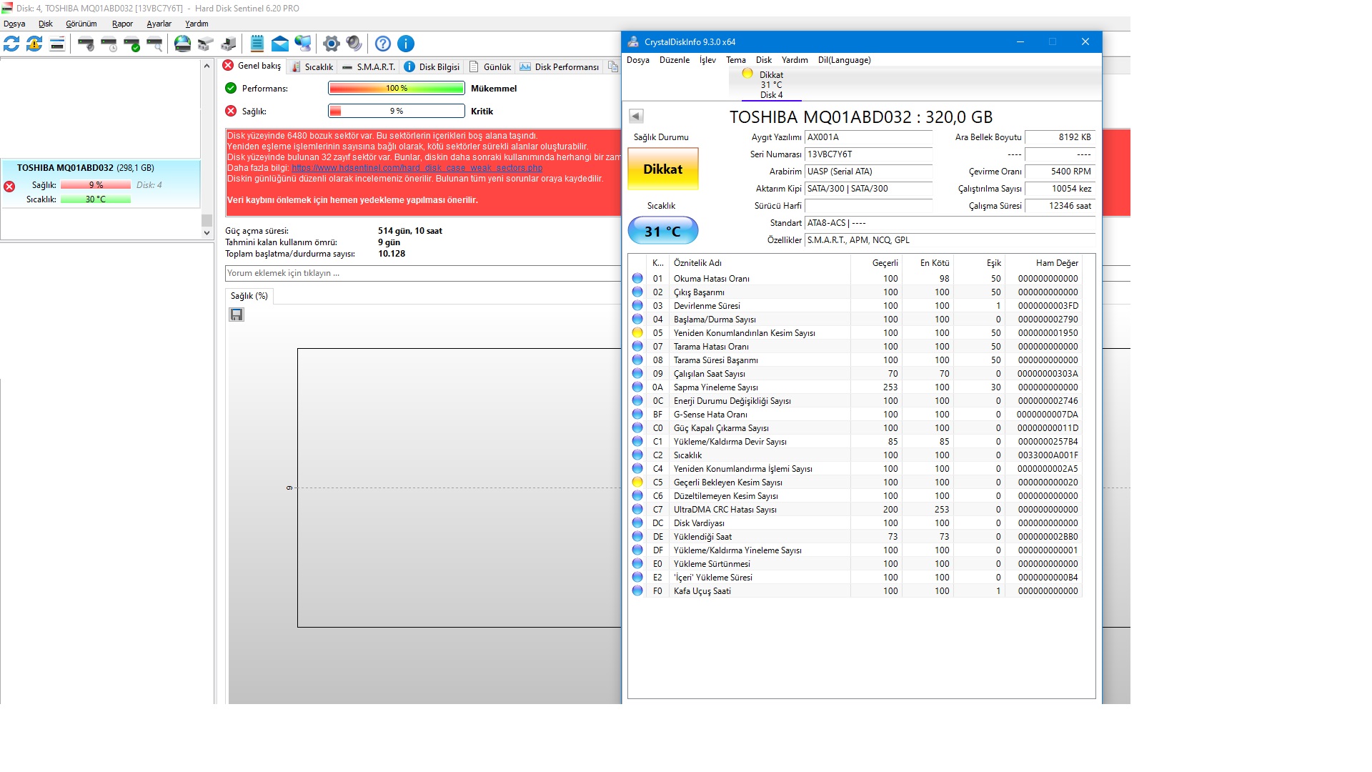Click the Aygıt Yazılımı field AX001A
Screen dimensions: 1372x772
868,137
